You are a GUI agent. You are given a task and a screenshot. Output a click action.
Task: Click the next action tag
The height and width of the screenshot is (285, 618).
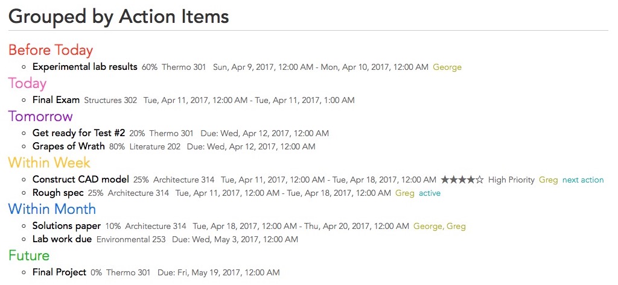[x=583, y=180]
